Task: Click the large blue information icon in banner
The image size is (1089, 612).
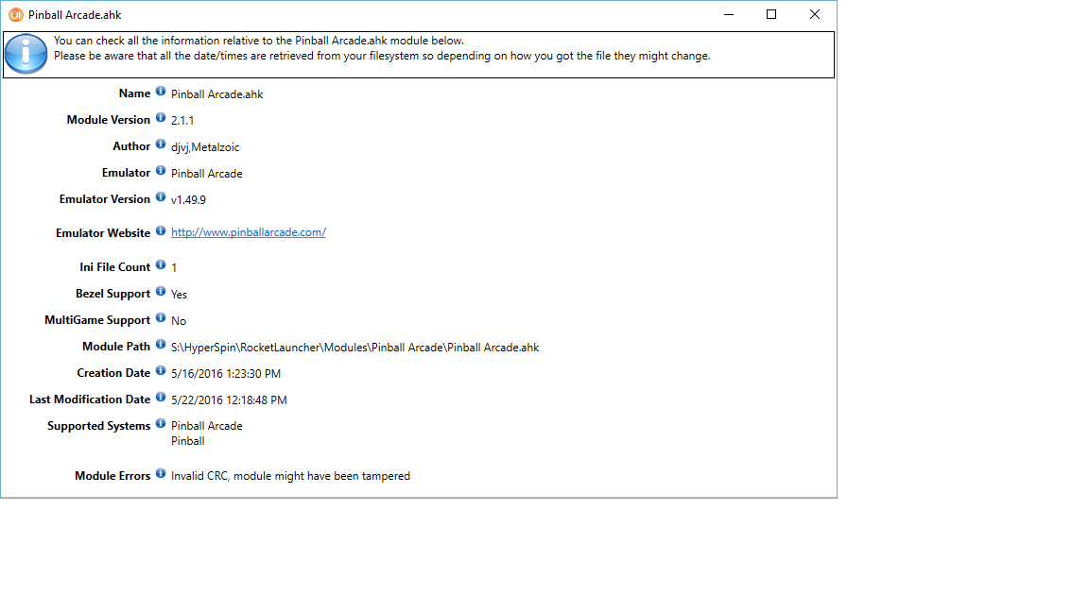Action: tap(26, 55)
